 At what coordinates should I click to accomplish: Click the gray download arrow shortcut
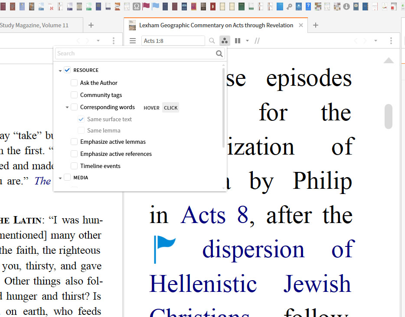point(346,6)
